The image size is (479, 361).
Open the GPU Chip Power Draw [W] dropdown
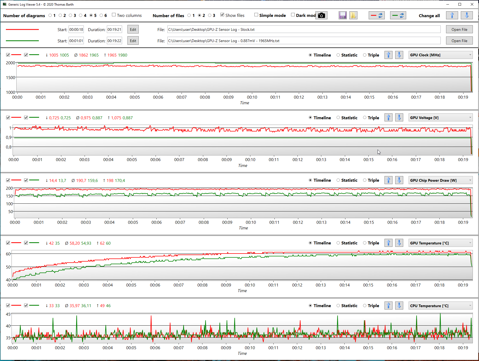click(440, 180)
